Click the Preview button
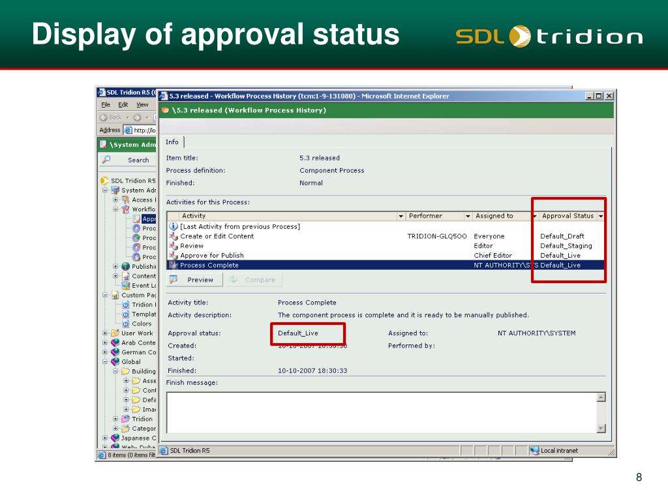The height and width of the screenshot is (501, 668). coord(195,280)
